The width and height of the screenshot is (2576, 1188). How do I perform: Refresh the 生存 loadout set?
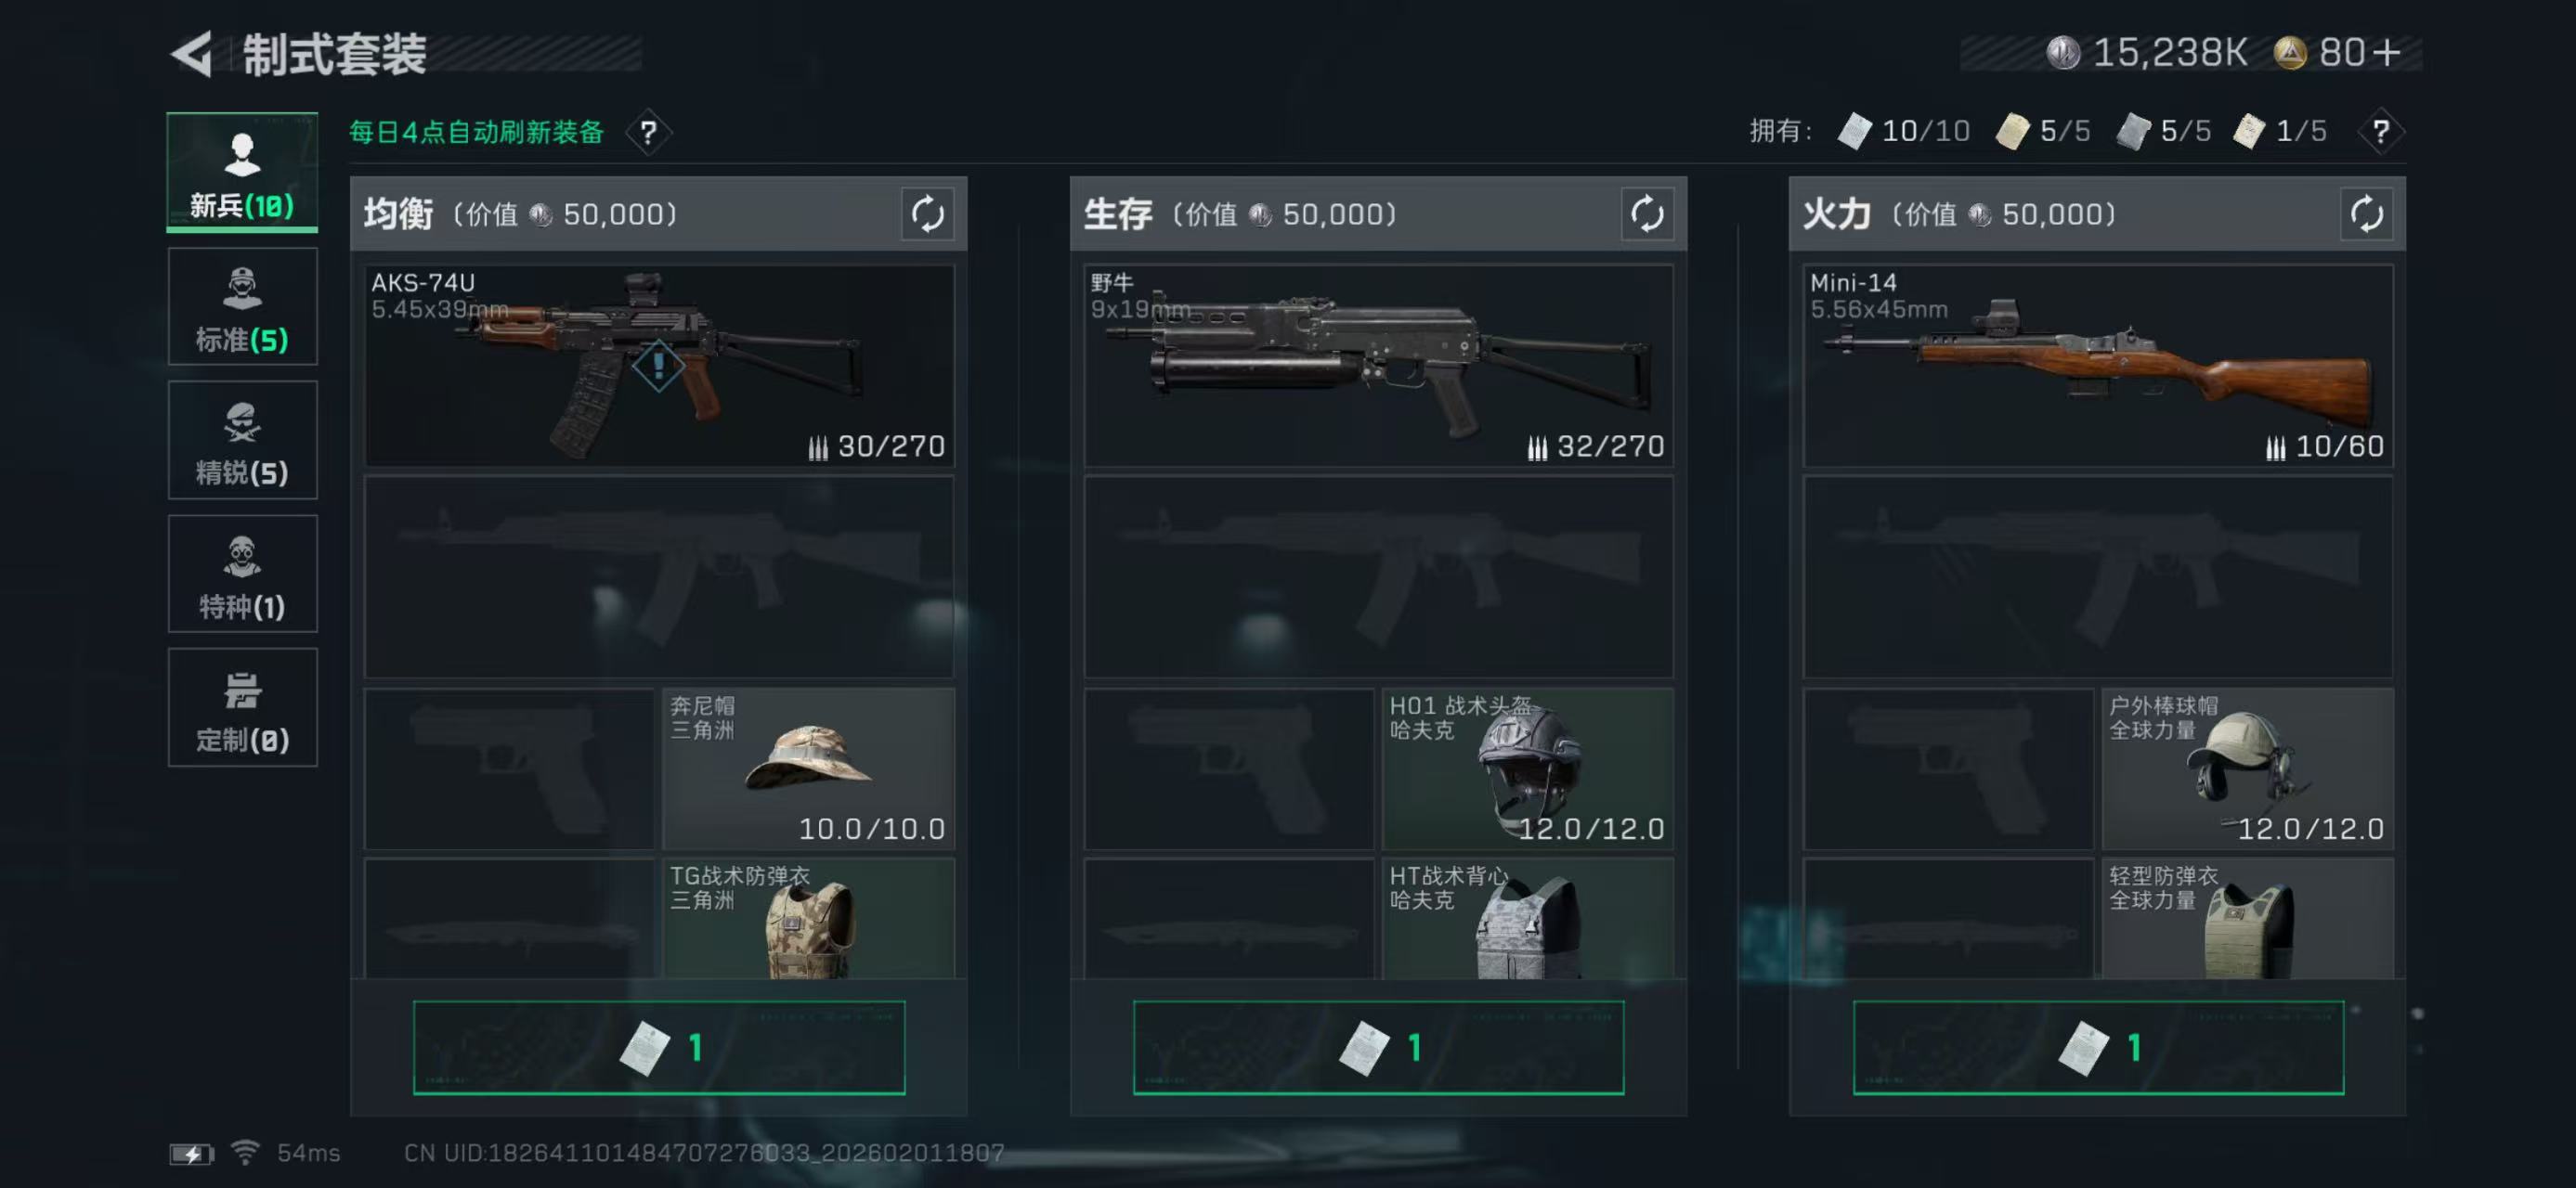tap(1646, 213)
